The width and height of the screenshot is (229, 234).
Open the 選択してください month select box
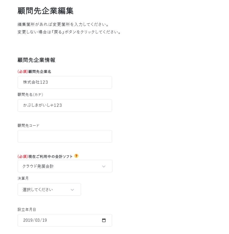click(49, 189)
